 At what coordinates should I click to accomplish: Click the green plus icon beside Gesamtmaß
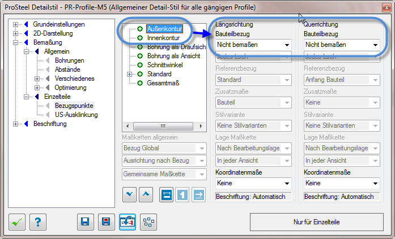click(x=140, y=83)
